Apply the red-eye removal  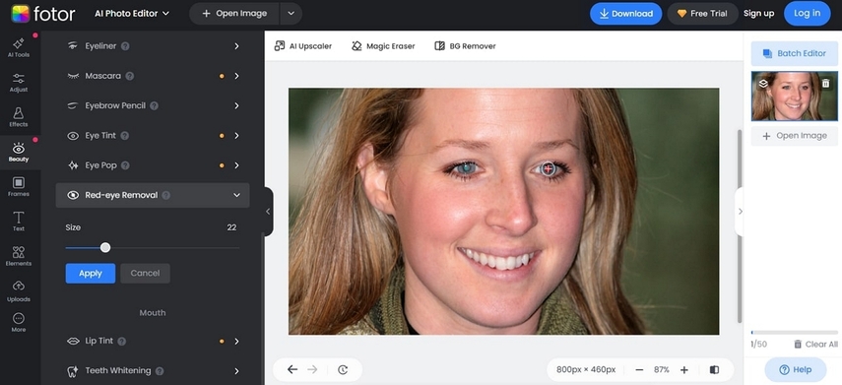pyautogui.click(x=91, y=274)
